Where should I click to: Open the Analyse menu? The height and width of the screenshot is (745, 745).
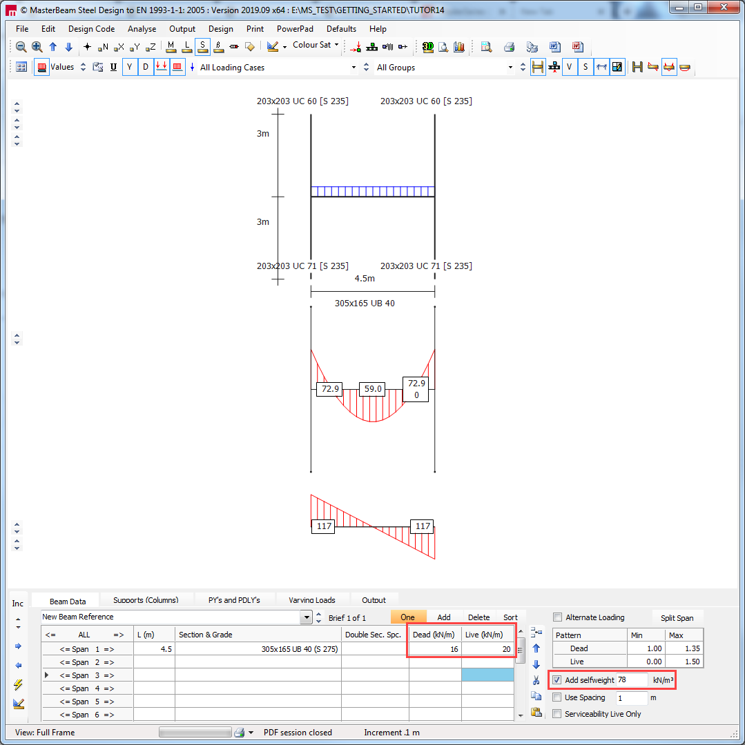click(142, 29)
